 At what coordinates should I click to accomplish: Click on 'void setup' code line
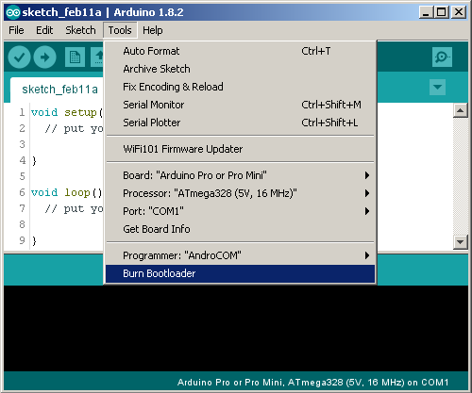[x=67, y=112]
